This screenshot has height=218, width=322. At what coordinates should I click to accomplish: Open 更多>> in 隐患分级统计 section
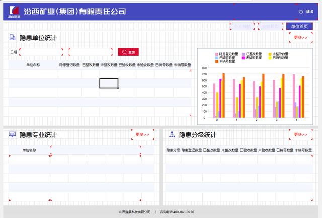(x=300, y=134)
